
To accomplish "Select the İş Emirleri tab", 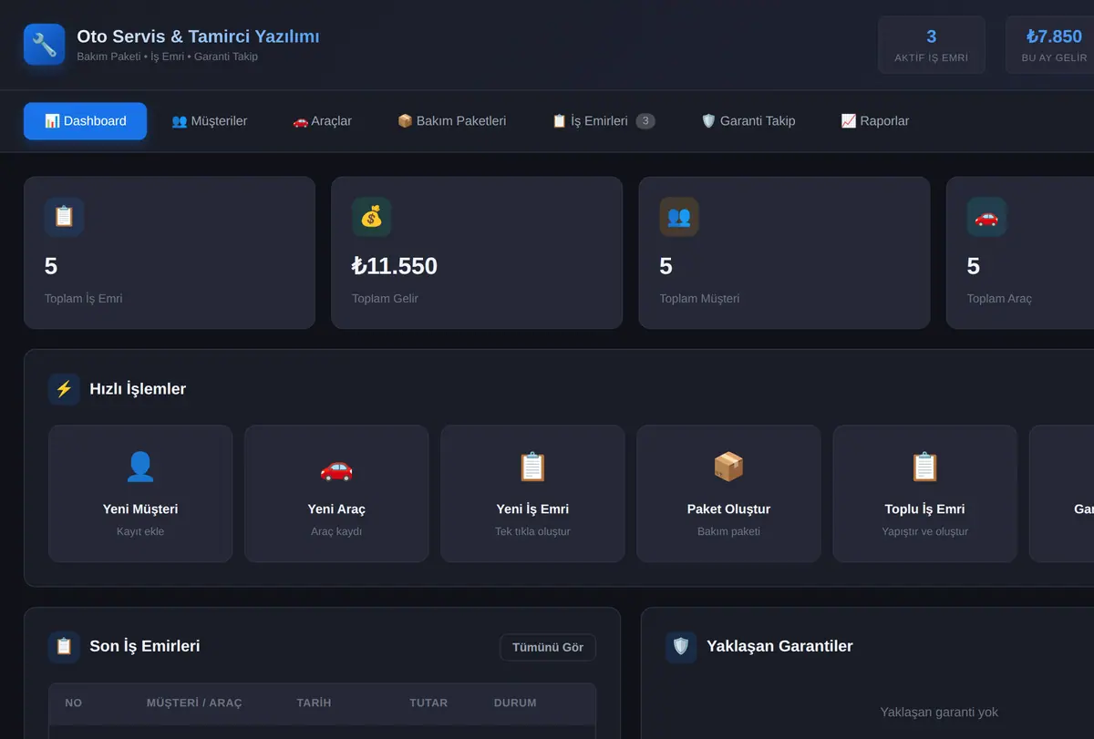I will click(x=604, y=121).
